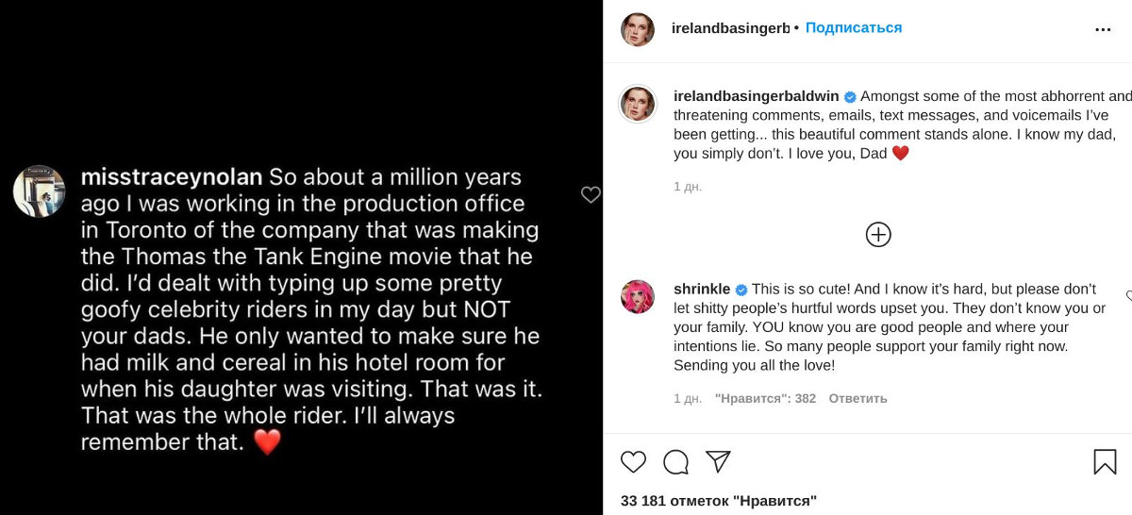View the 382 likes on shrinkle's comment

[x=765, y=399]
